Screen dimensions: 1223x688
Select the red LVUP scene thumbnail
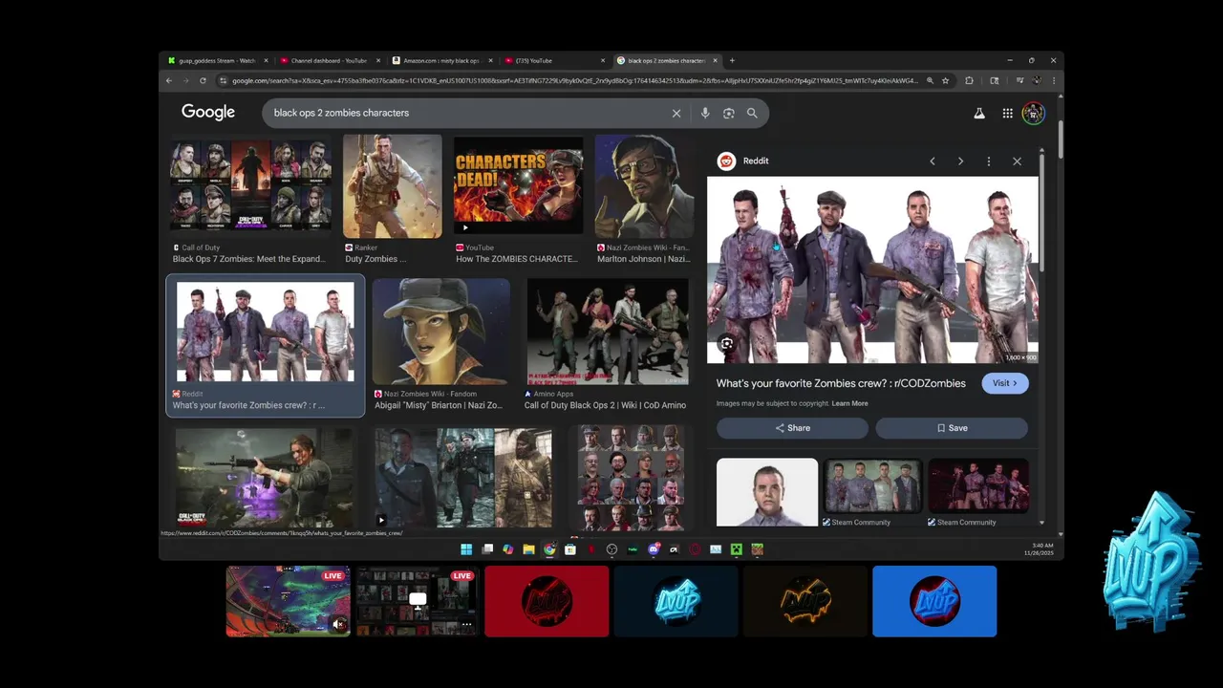pyautogui.click(x=547, y=601)
